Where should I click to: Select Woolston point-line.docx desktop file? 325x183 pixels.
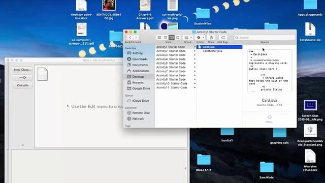(x=81, y=10)
